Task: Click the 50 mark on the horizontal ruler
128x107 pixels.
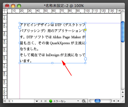Action: pos(46,11)
